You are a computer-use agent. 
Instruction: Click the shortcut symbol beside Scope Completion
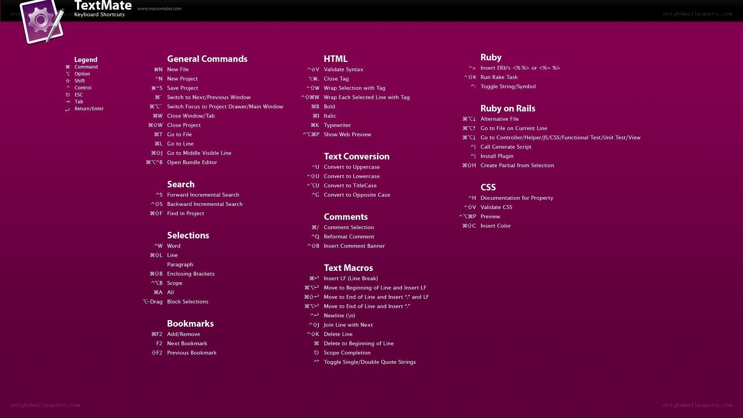coord(317,353)
